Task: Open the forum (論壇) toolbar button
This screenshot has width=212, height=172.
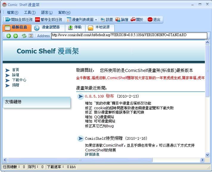Action: pos(122,20)
